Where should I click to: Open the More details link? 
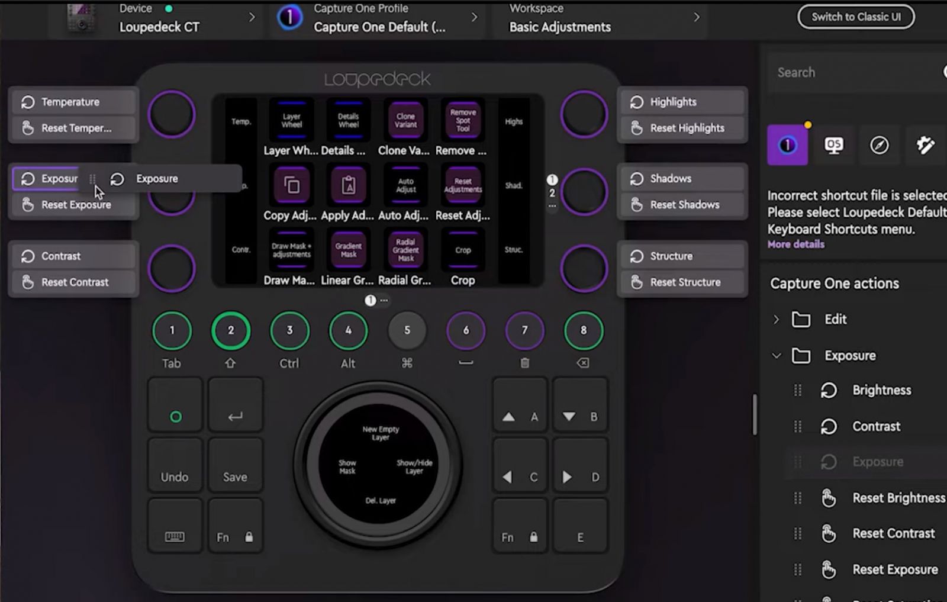[x=795, y=244]
